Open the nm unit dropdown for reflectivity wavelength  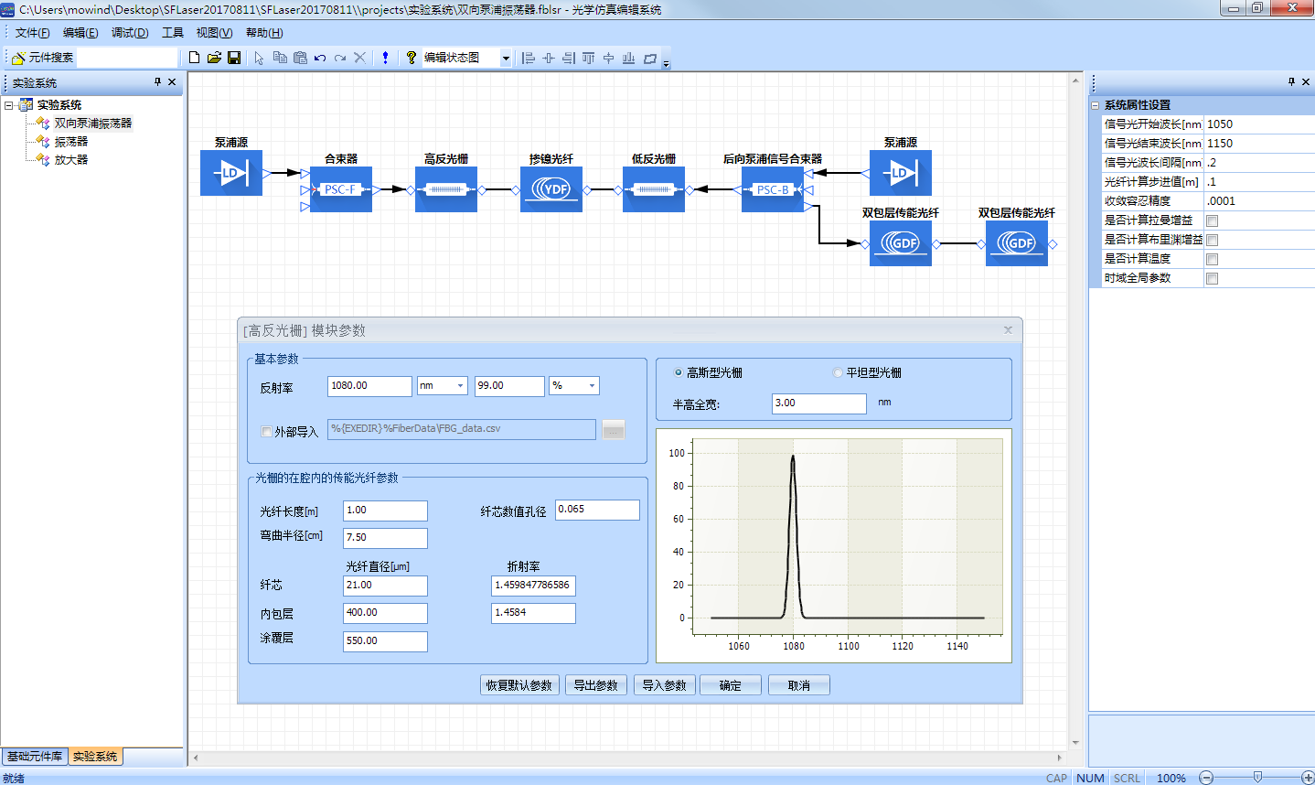click(460, 386)
